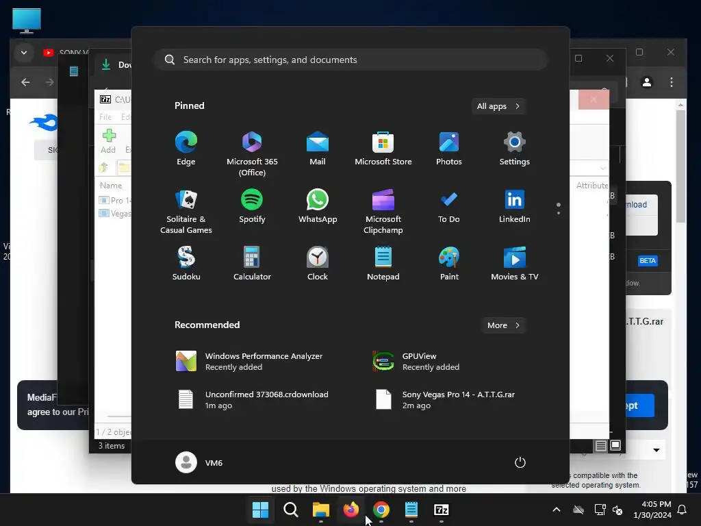Open Microsoft Store from pinned apps
Screen dimensions: 701x526
383,149
